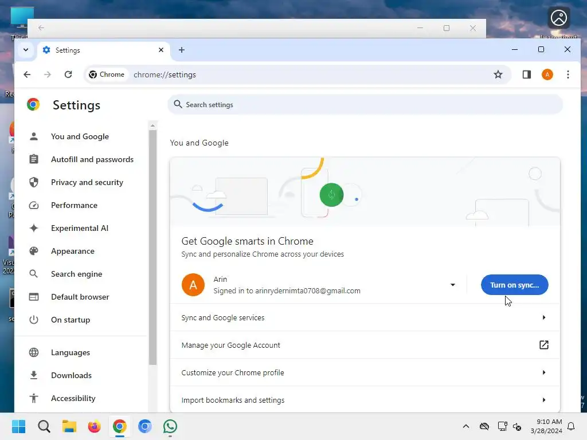Image resolution: width=587 pixels, height=440 pixels.
Task: Open Privacy and security section
Action: click(x=87, y=182)
